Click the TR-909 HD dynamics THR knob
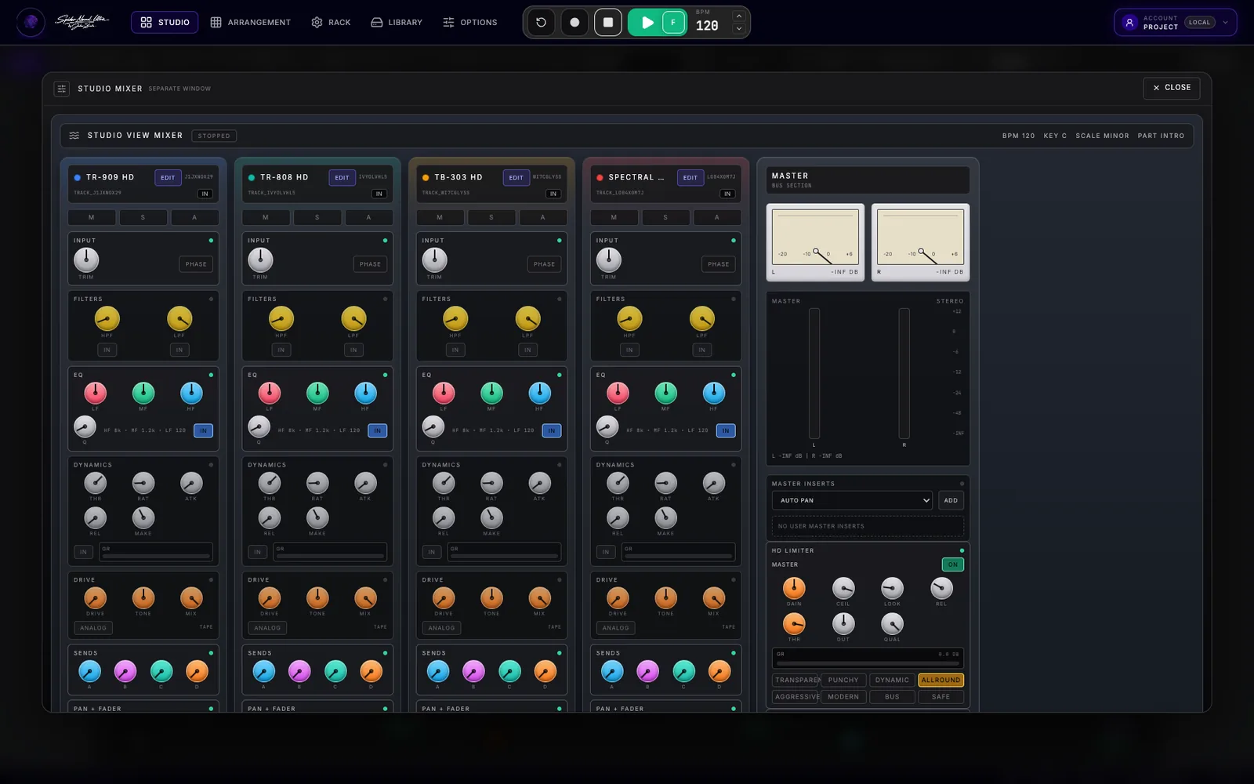This screenshot has width=1254, height=784. 96,482
